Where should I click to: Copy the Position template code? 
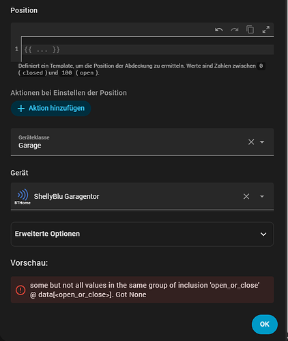(250, 29)
